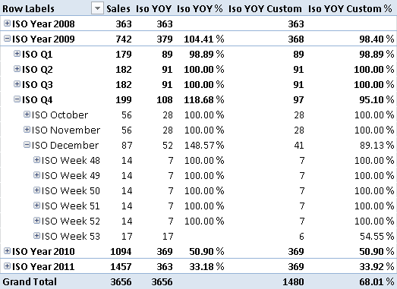
Task: Collapse ISO Q4 quarter
Action: 17,99
